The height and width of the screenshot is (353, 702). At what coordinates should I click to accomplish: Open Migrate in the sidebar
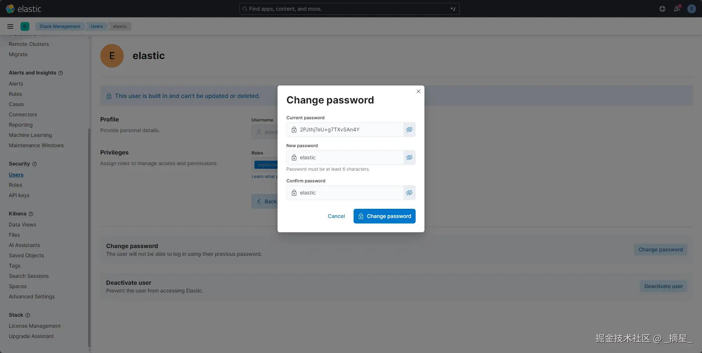tap(18, 54)
